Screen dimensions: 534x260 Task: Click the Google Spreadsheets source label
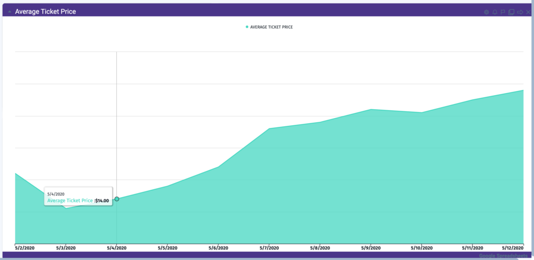(x=503, y=256)
